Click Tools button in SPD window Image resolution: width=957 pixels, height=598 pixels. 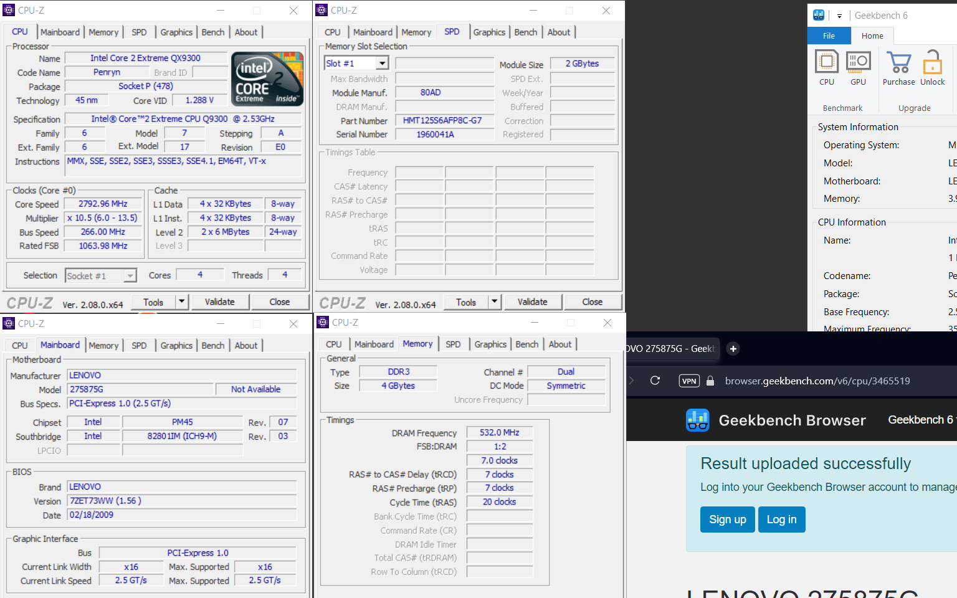(x=466, y=301)
